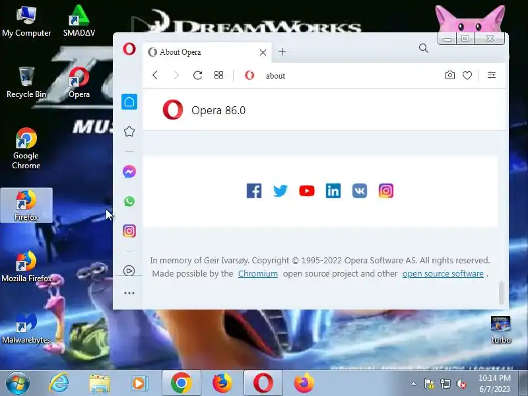Open Easy Setup sliders icon
Screen dimensions: 528x396
pos(492,75)
